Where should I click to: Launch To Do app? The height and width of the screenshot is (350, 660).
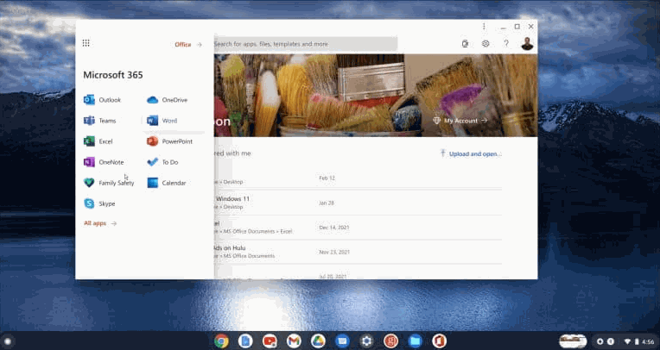[x=162, y=162]
